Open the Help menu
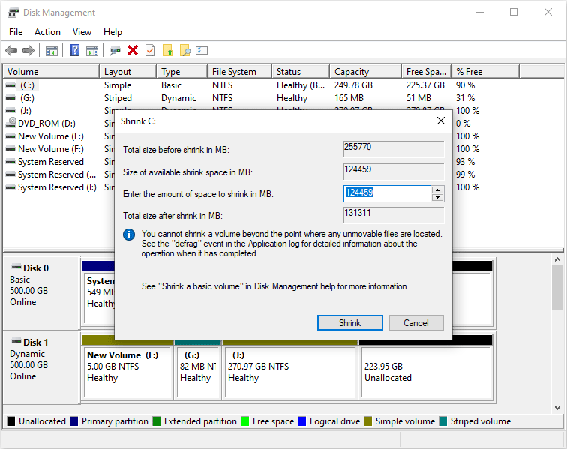The image size is (567, 449). click(112, 32)
